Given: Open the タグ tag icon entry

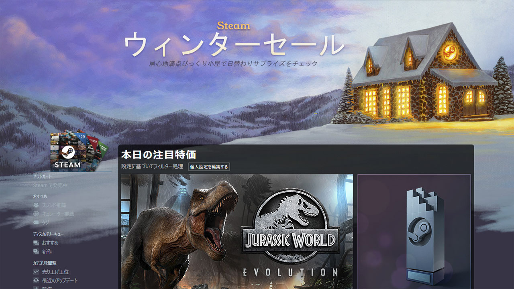Looking at the screenshot, I should click(36, 222).
